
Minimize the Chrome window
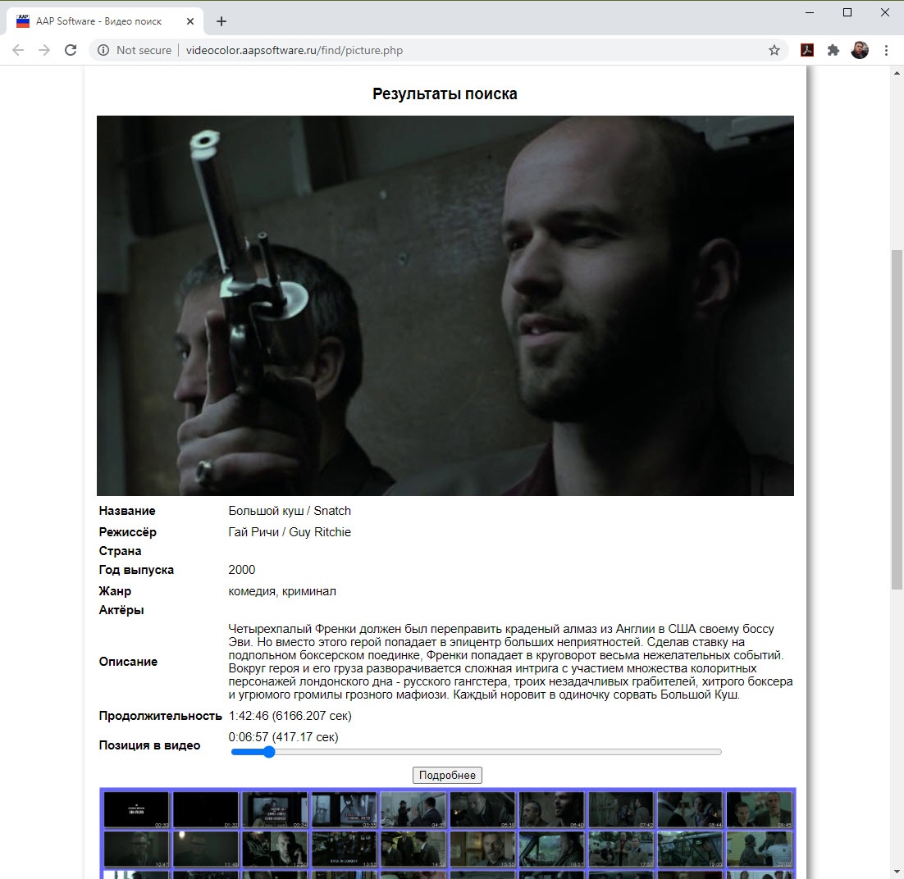(810, 12)
